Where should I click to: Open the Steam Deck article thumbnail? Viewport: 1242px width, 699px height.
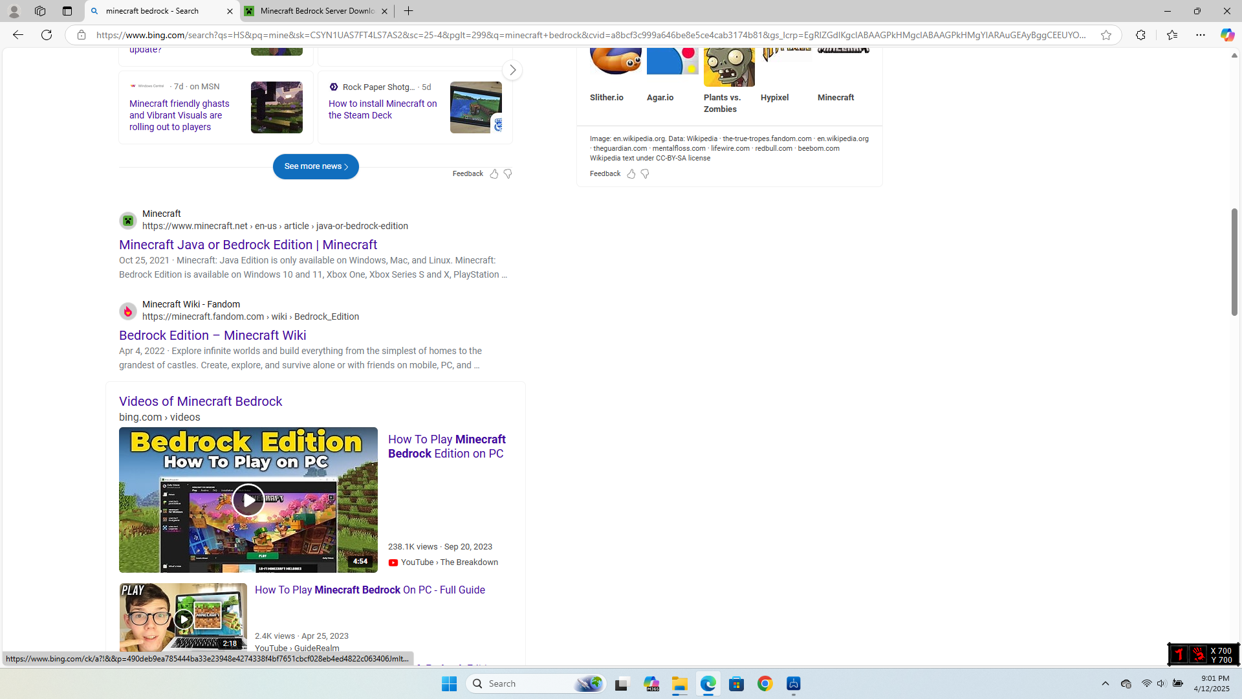476,107
